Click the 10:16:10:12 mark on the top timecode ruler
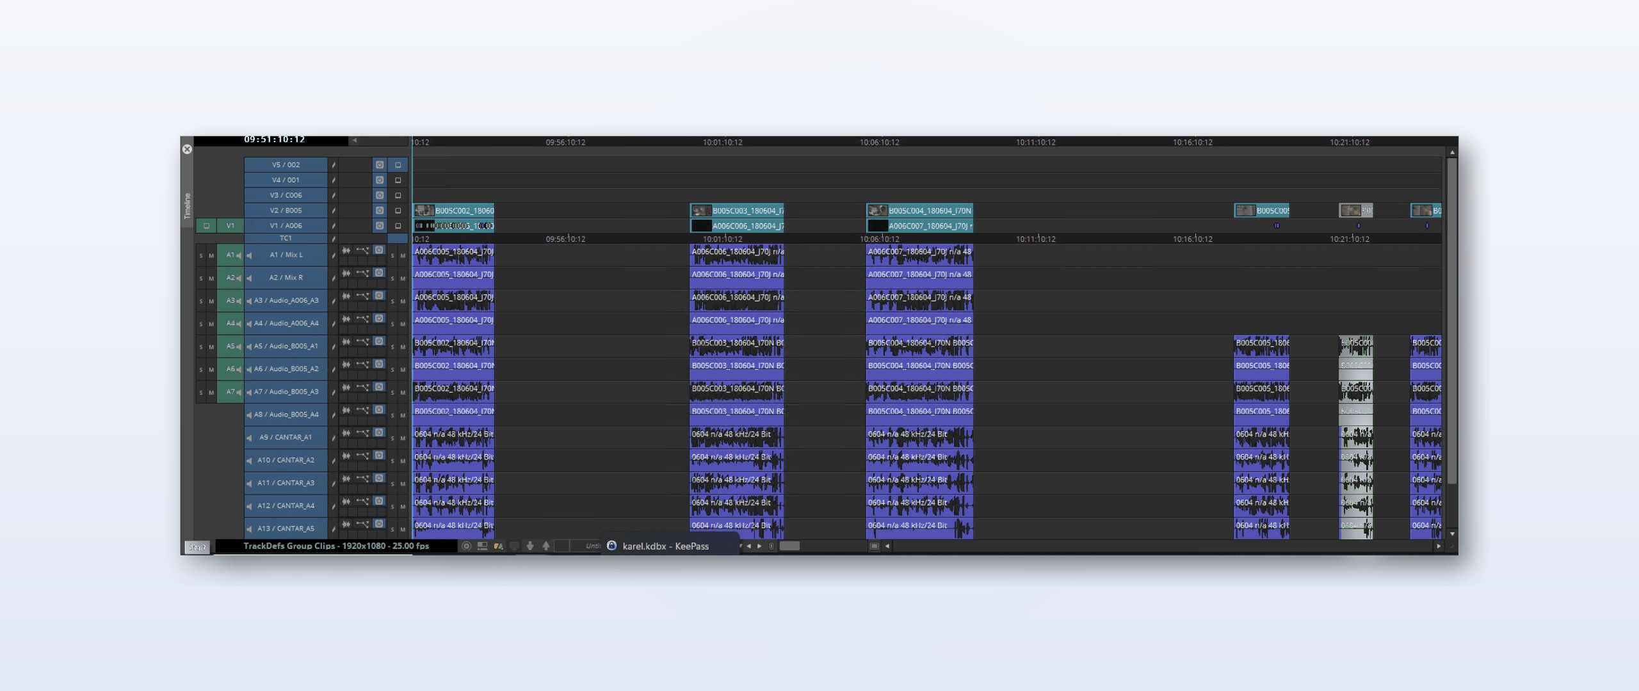 pos(1192,142)
